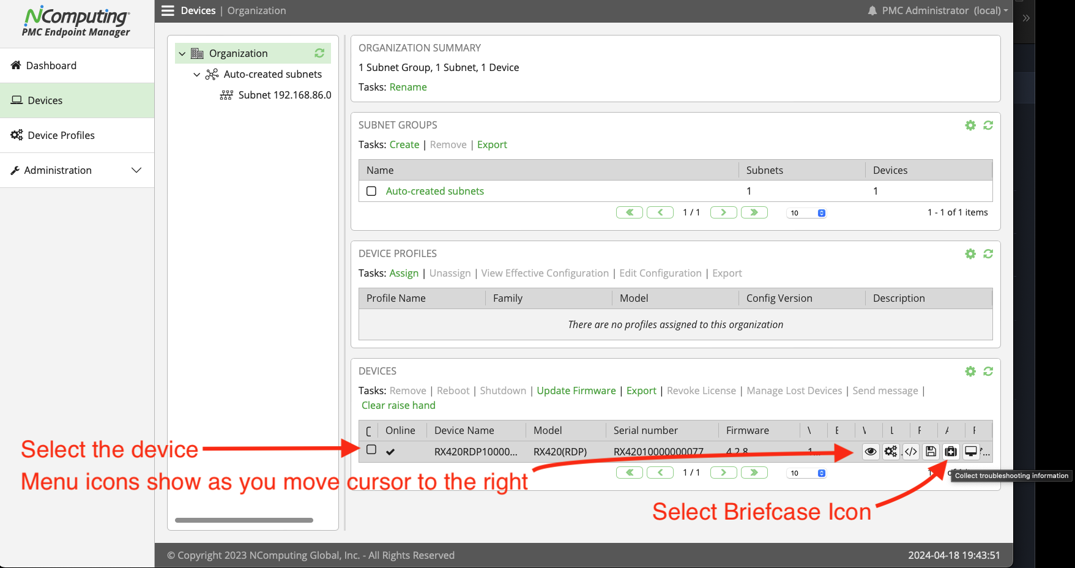Refresh the Devices panel
The image size is (1075, 568).
click(988, 372)
